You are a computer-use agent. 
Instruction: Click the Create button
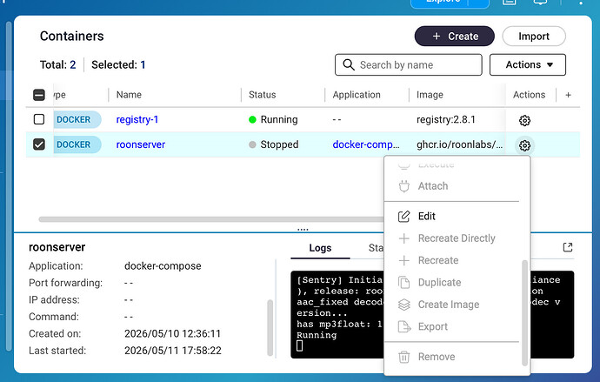click(454, 36)
